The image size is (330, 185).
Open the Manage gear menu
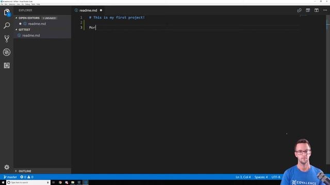[x=7, y=167]
